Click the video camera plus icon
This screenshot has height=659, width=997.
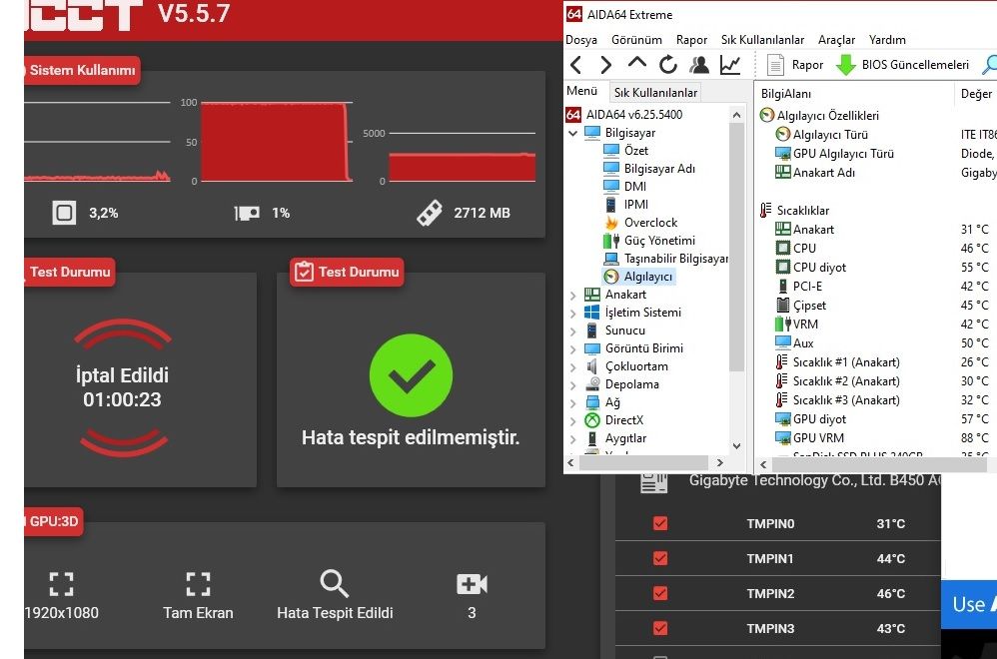click(x=472, y=584)
